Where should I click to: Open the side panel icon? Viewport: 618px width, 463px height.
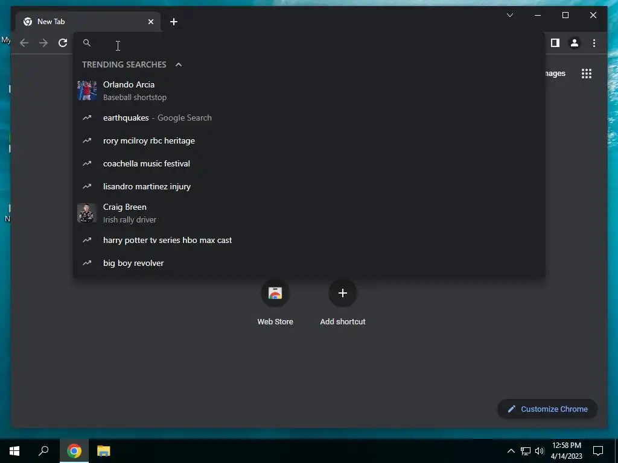(555, 43)
